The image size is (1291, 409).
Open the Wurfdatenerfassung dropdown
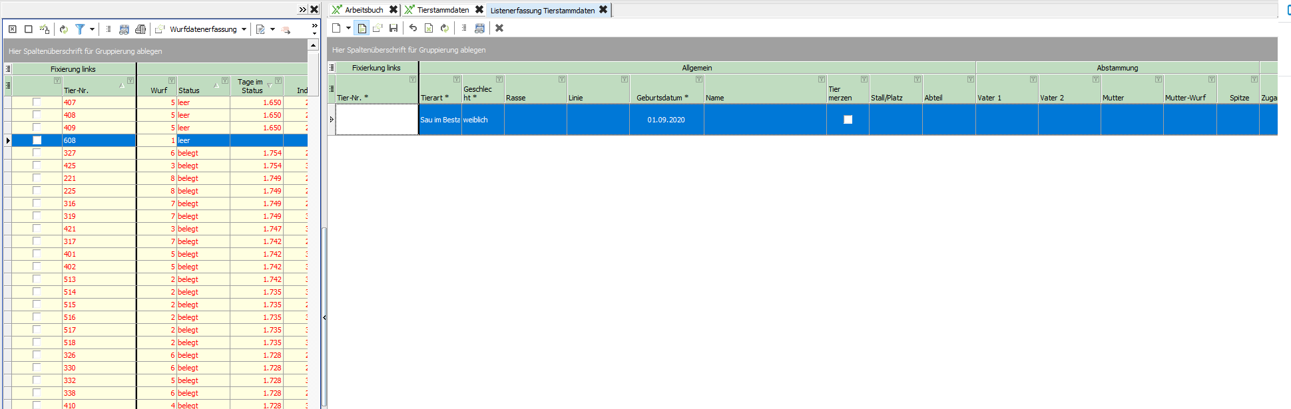tap(244, 29)
